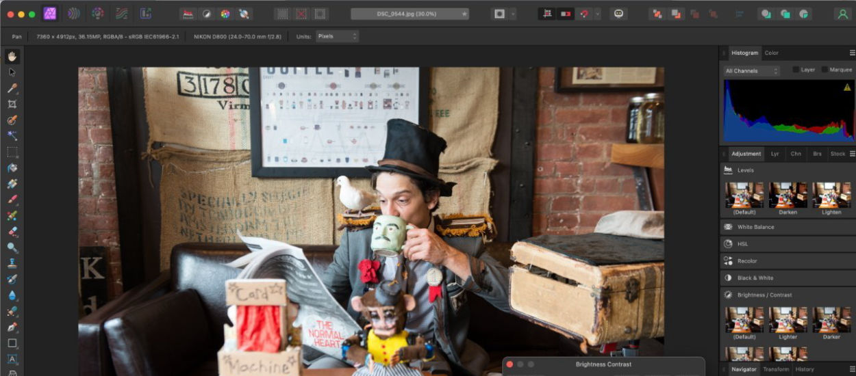Select the Crop tool in the left toolbar
Image resolution: width=856 pixels, height=376 pixels.
click(x=12, y=105)
